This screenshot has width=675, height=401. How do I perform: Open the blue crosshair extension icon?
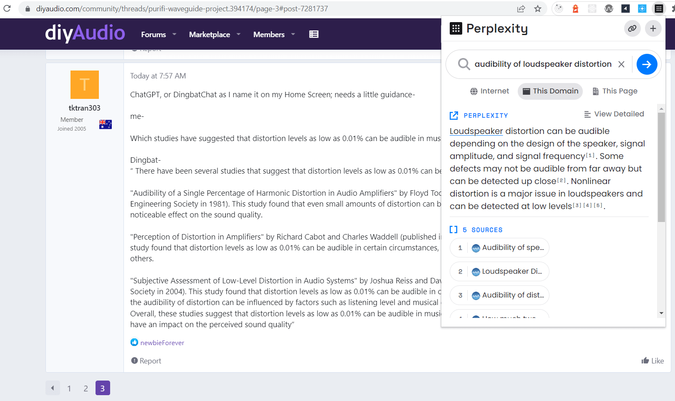642,8
